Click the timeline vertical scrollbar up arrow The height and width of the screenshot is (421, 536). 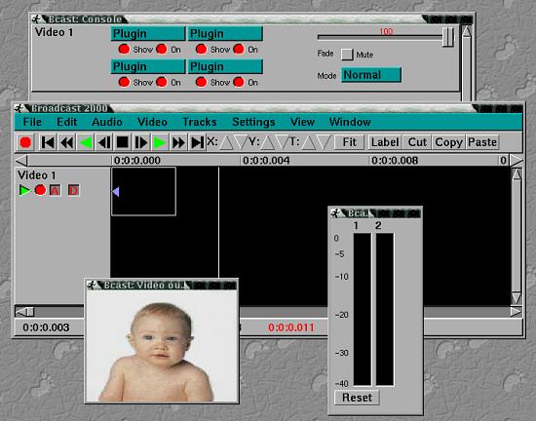517,174
